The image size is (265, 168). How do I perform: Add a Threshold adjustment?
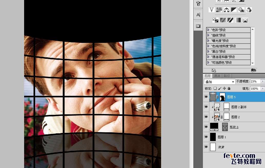[230, 20]
